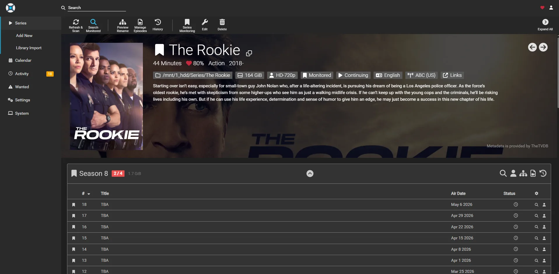Click the Search input field
Image resolution: width=559 pixels, height=274 pixels.
[97, 8]
